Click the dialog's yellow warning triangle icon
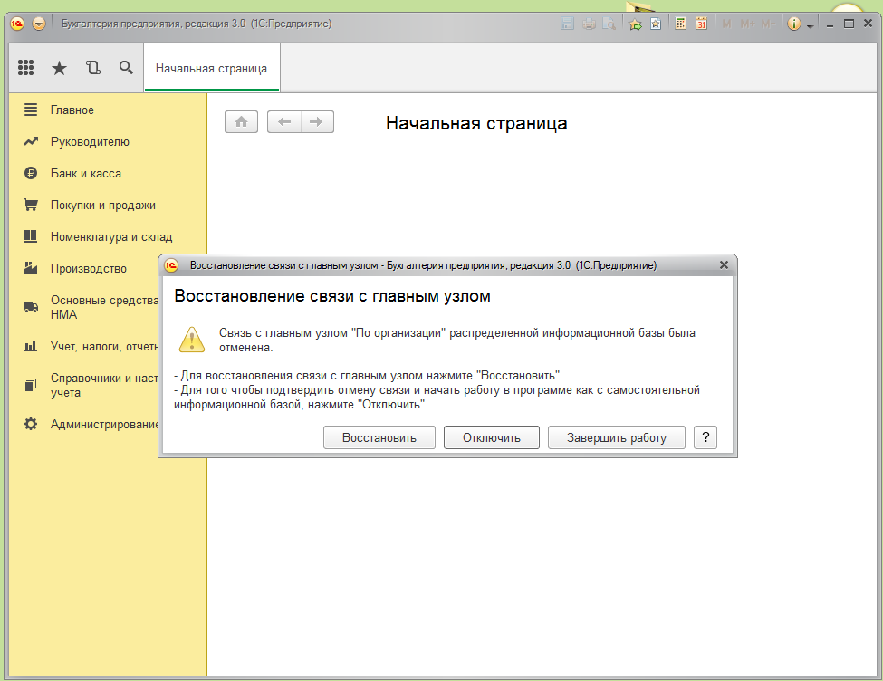The width and height of the screenshot is (883, 681). click(x=191, y=340)
